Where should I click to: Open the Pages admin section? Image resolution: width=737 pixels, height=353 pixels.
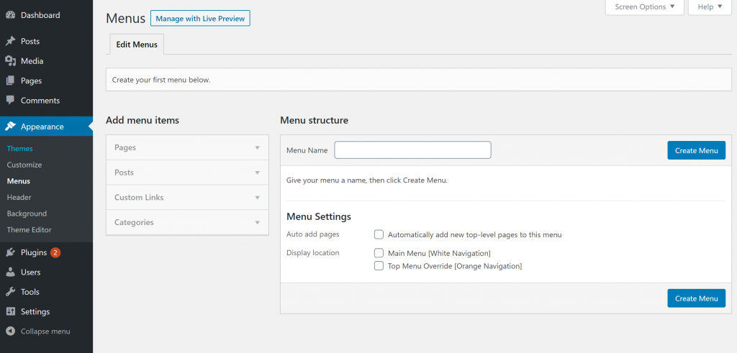(x=31, y=81)
